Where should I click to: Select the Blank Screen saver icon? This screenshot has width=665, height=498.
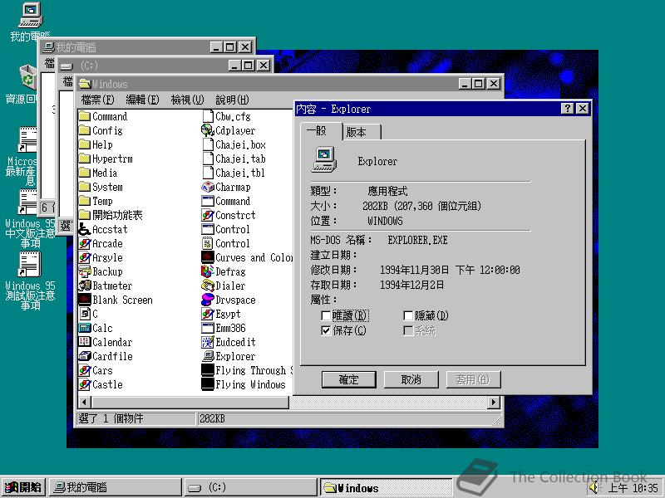(x=85, y=300)
